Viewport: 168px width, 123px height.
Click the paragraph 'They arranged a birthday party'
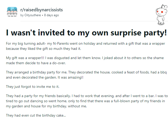[x=86, y=75]
